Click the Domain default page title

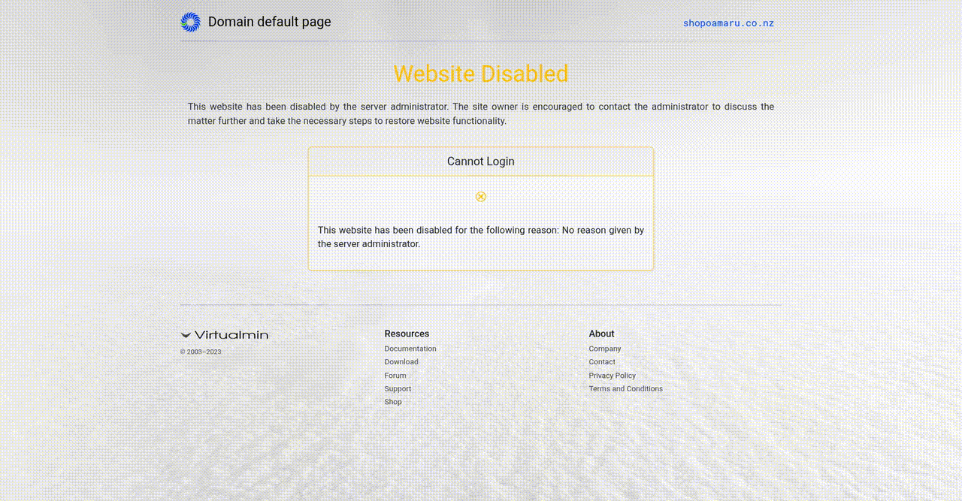tap(270, 22)
